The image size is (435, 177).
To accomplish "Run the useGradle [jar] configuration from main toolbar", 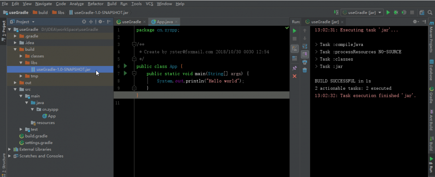I will [x=388, y=13].
